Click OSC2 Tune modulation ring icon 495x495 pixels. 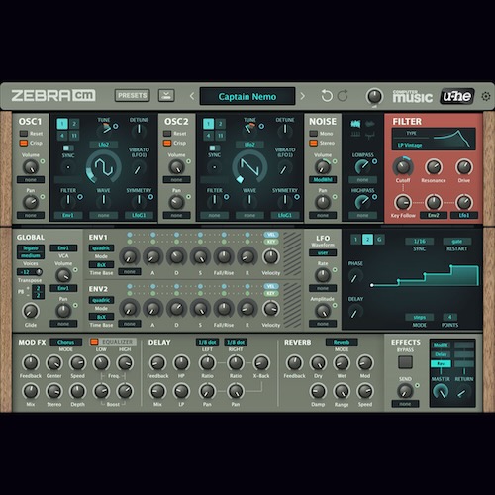[x=261, y=126]
